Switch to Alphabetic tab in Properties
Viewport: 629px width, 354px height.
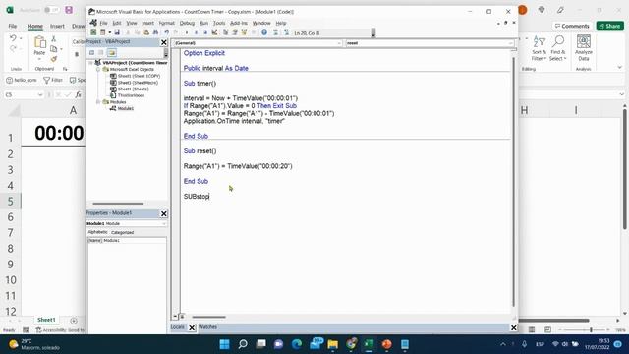tap(97, 232)
